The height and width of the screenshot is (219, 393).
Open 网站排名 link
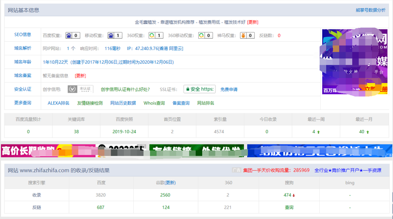point(206,103)
